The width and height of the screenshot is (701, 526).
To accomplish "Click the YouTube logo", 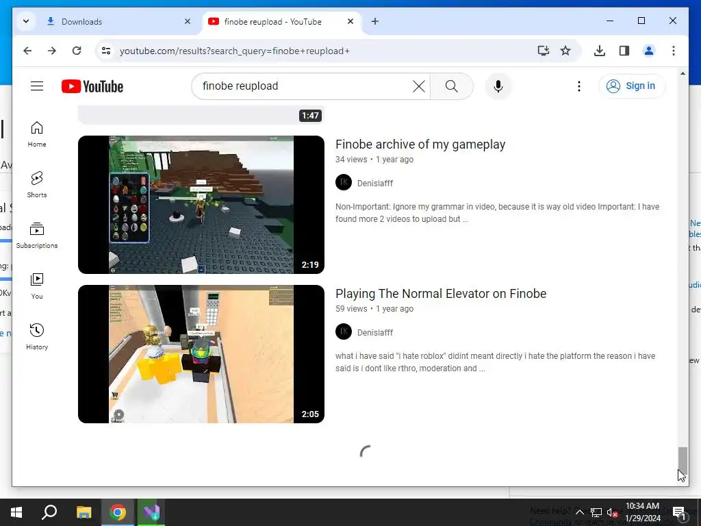I will 92,86.
